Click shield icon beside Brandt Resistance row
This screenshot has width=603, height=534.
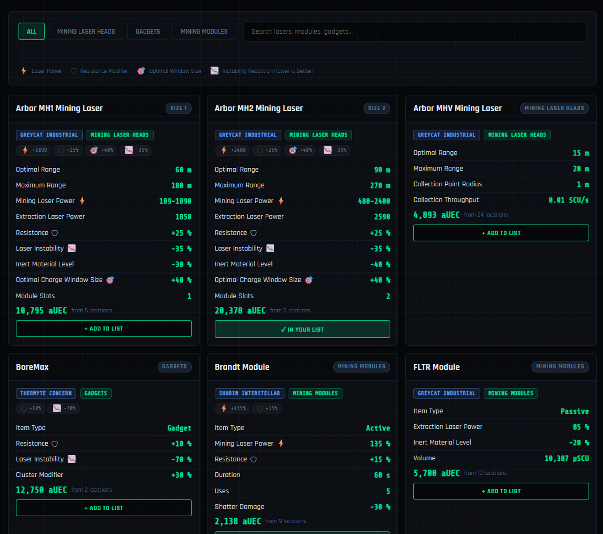tap(254, 459)
